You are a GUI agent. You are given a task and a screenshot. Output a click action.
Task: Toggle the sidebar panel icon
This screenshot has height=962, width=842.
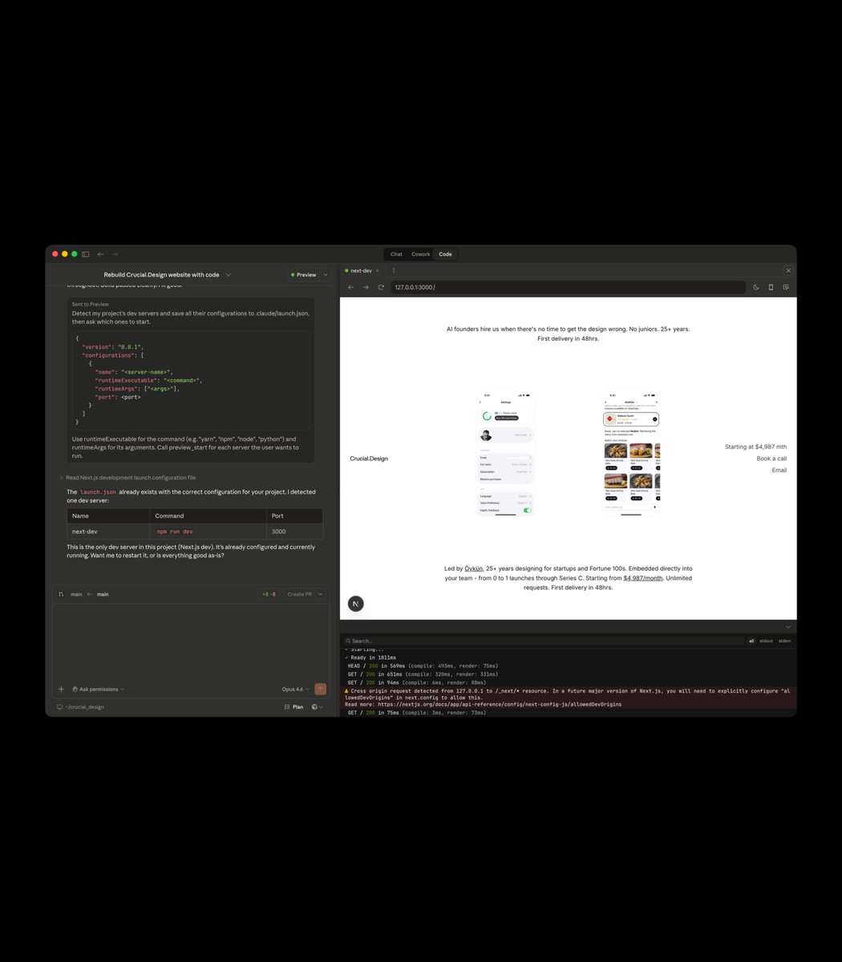[x=86, y=254]
